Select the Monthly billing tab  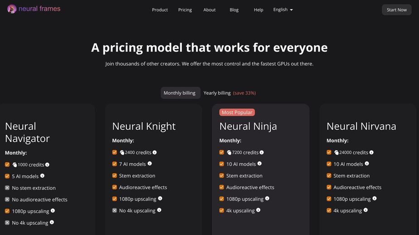click(x=179, y=93)
